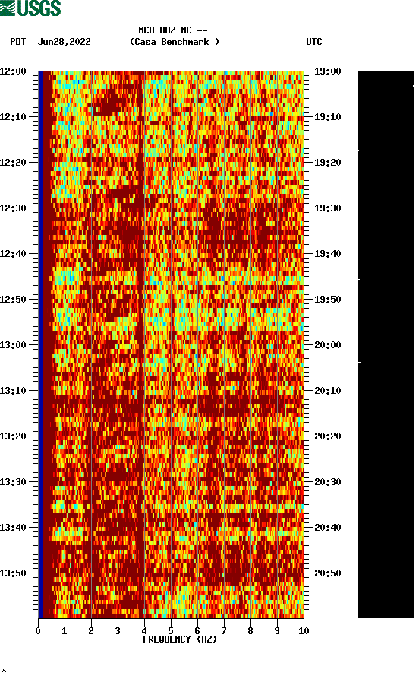Click the 12:50 PDT time label
This screenshot has height=679, width=419.
(x=14, y=300)
